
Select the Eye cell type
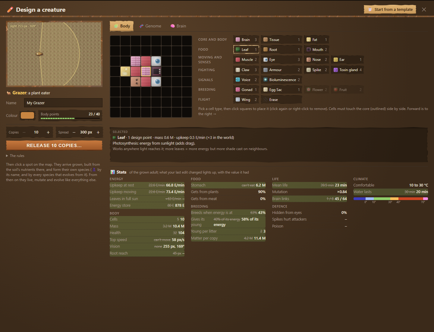coord(281,60)
